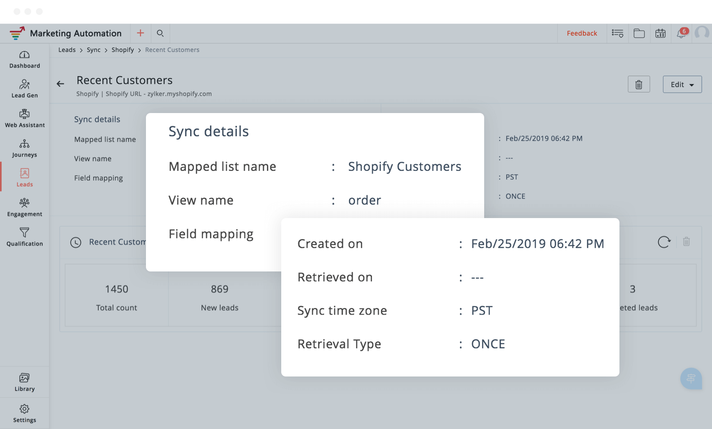Viewport: 712px width, 429px height.
Task: Click the plus add-new icon in header
Action: [x=140, y=33]
